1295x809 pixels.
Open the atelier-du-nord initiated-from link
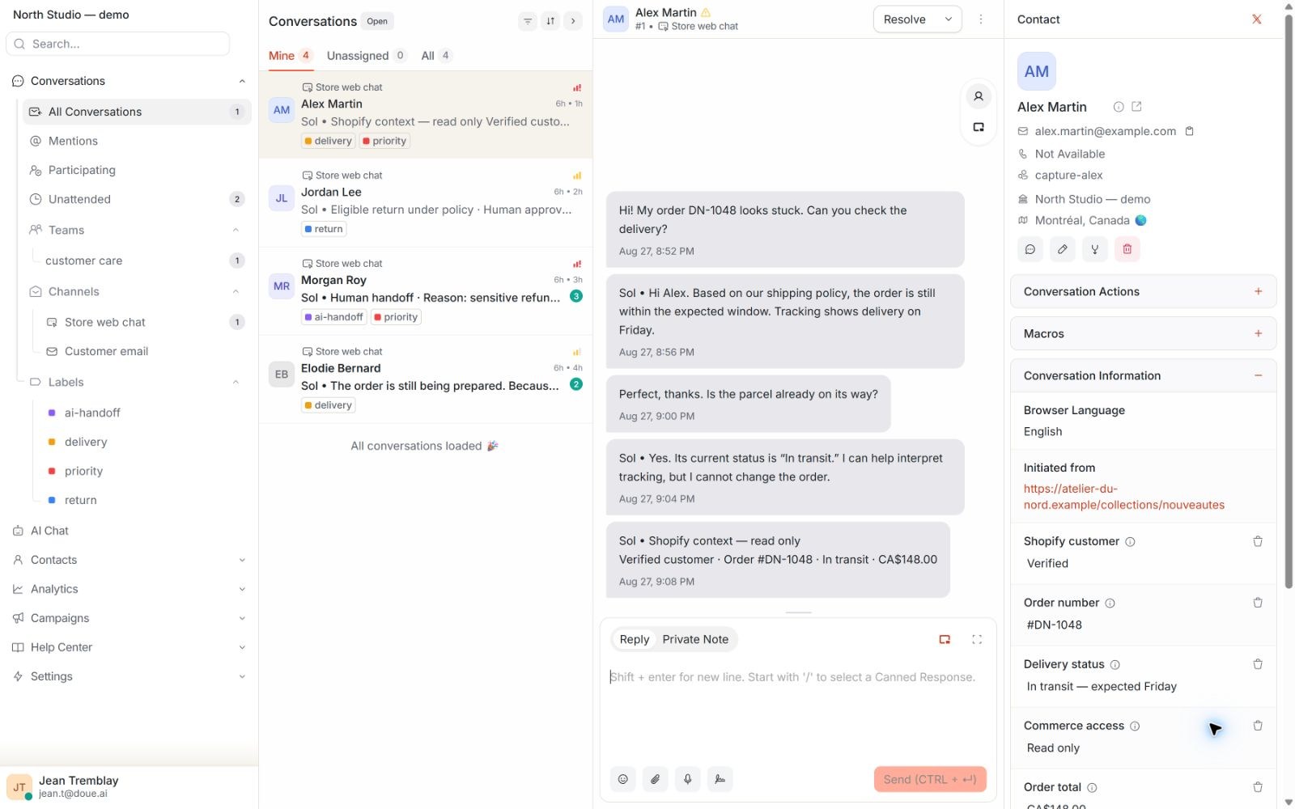click(x=1123, y=497)
